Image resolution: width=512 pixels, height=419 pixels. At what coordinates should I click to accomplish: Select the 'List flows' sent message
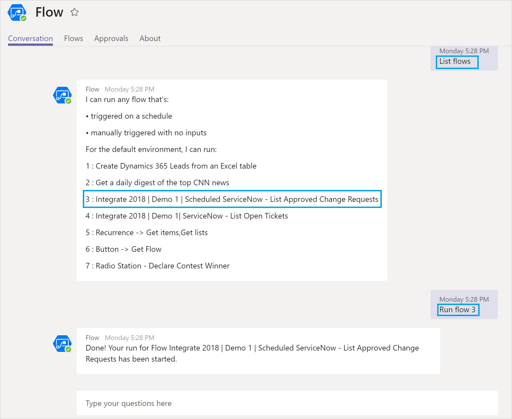click(455, 61)
